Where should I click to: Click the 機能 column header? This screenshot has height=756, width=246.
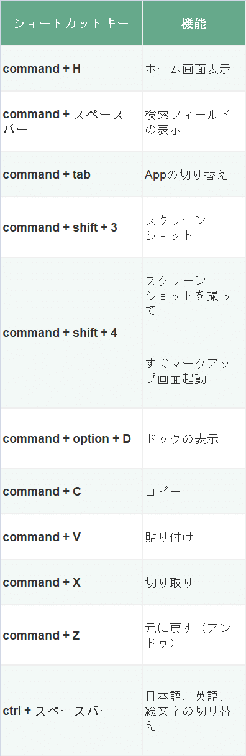(x=194, y=23)
